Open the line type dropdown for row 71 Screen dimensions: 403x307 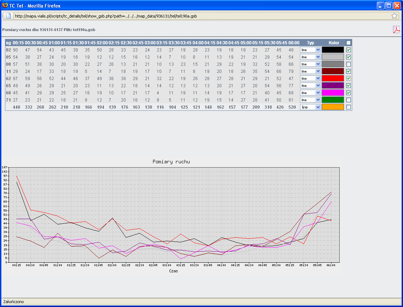point(310,100)
